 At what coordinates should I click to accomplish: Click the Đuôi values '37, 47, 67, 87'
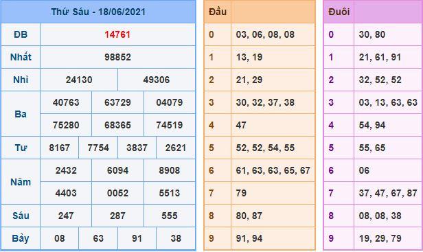[388, 193]
